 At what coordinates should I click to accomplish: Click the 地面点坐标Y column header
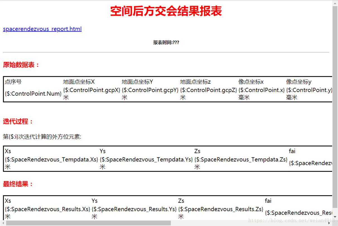[x=137, y=82]
